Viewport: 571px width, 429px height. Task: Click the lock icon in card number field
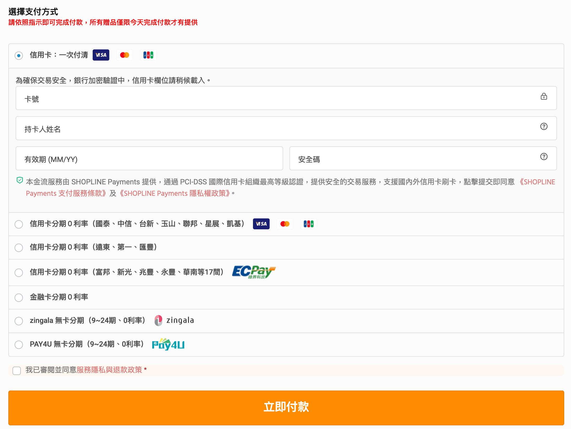coord(544,96)
